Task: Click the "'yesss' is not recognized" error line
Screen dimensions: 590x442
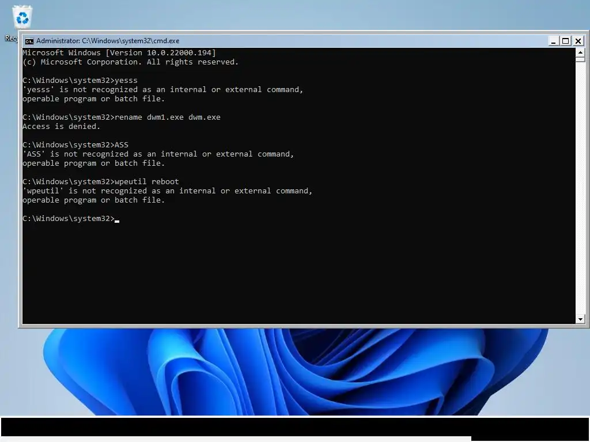Action: [x=162, y=89]
